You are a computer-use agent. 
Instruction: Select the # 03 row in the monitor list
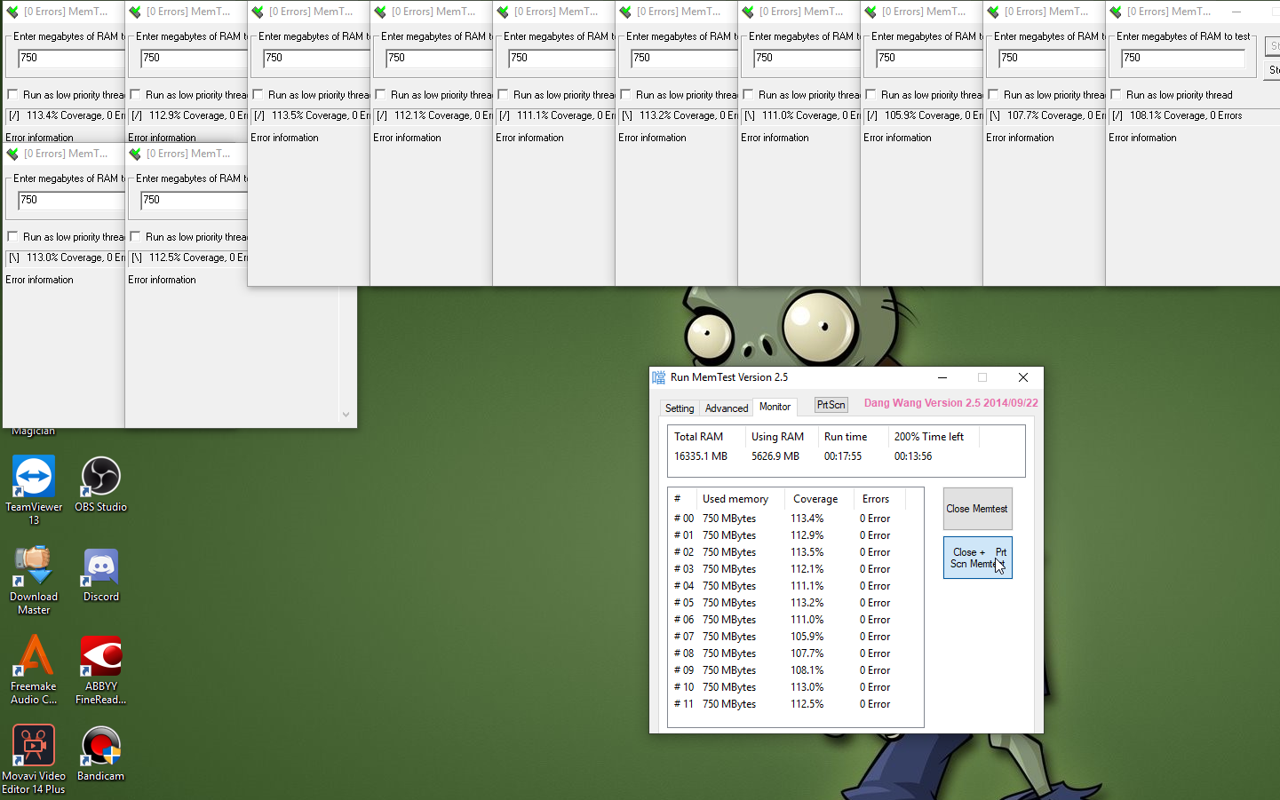coord(795,569)
